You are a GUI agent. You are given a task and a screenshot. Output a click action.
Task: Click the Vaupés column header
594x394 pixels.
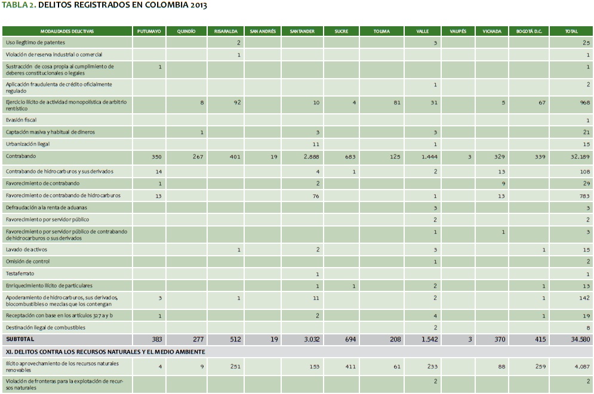click(457, 32)
